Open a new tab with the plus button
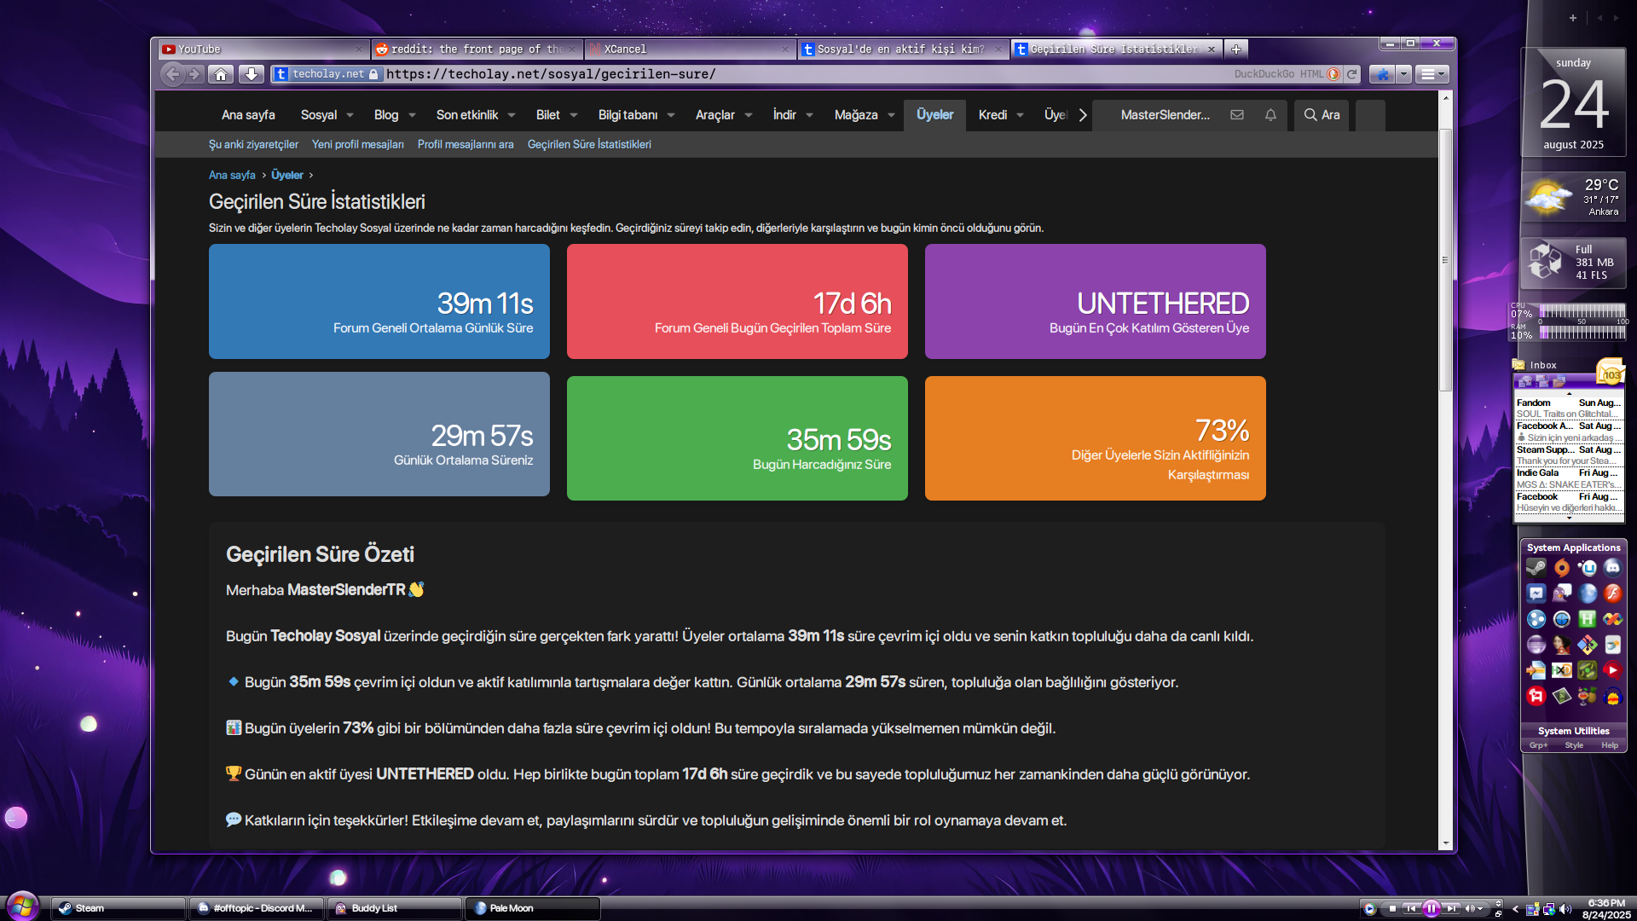The image size is (1637, 921). [1235, 49]
